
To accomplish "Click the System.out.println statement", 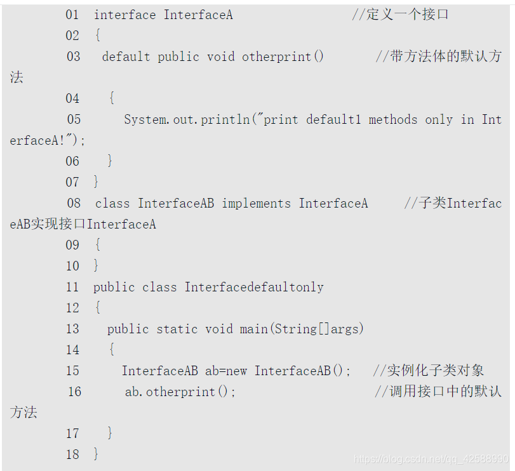I will point(312,119).
